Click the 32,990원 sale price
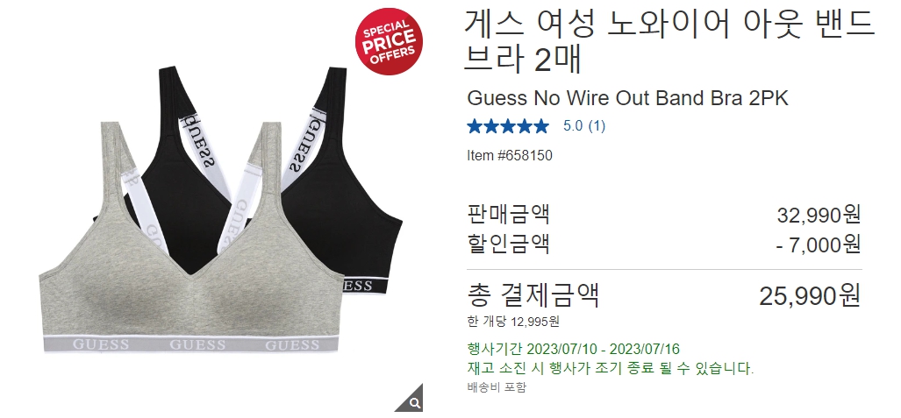This screenshot has height=418, width=901. [819, 215]
